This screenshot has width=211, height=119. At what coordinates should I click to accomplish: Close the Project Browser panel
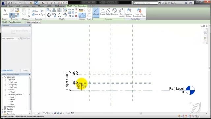pos(30,74)
